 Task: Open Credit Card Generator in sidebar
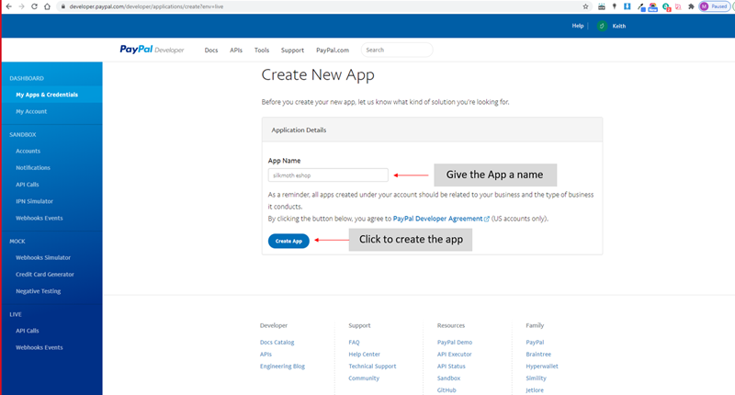tap(44, 275)
